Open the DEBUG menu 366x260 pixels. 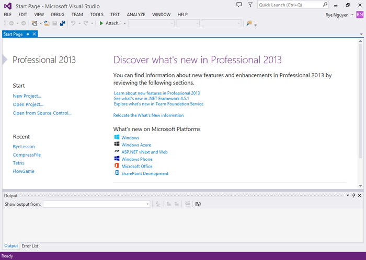58,15
